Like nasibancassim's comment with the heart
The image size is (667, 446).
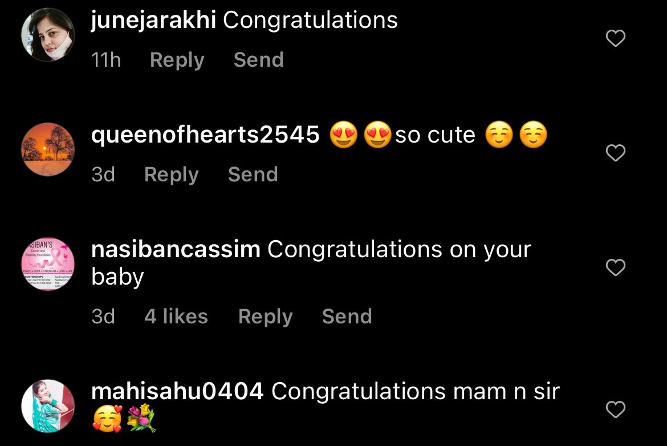click(615, 267)
